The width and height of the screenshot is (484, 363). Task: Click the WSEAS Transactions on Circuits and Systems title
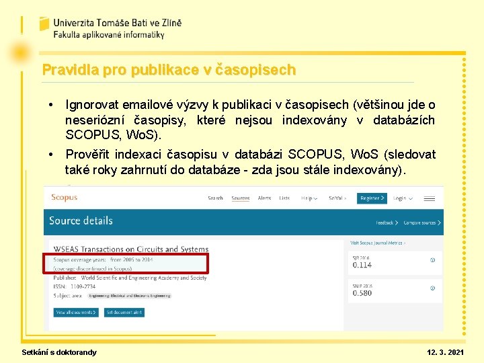tap(131, 249)
